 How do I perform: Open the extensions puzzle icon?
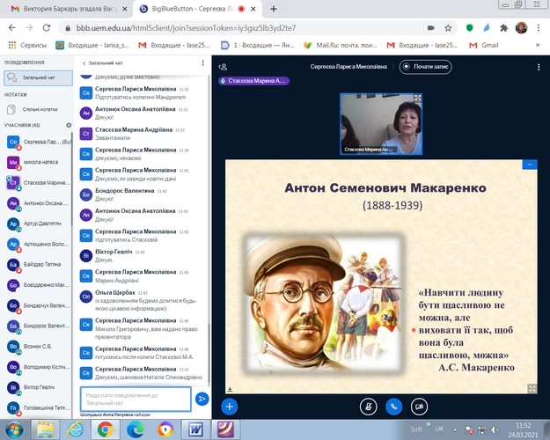(503, 28)
